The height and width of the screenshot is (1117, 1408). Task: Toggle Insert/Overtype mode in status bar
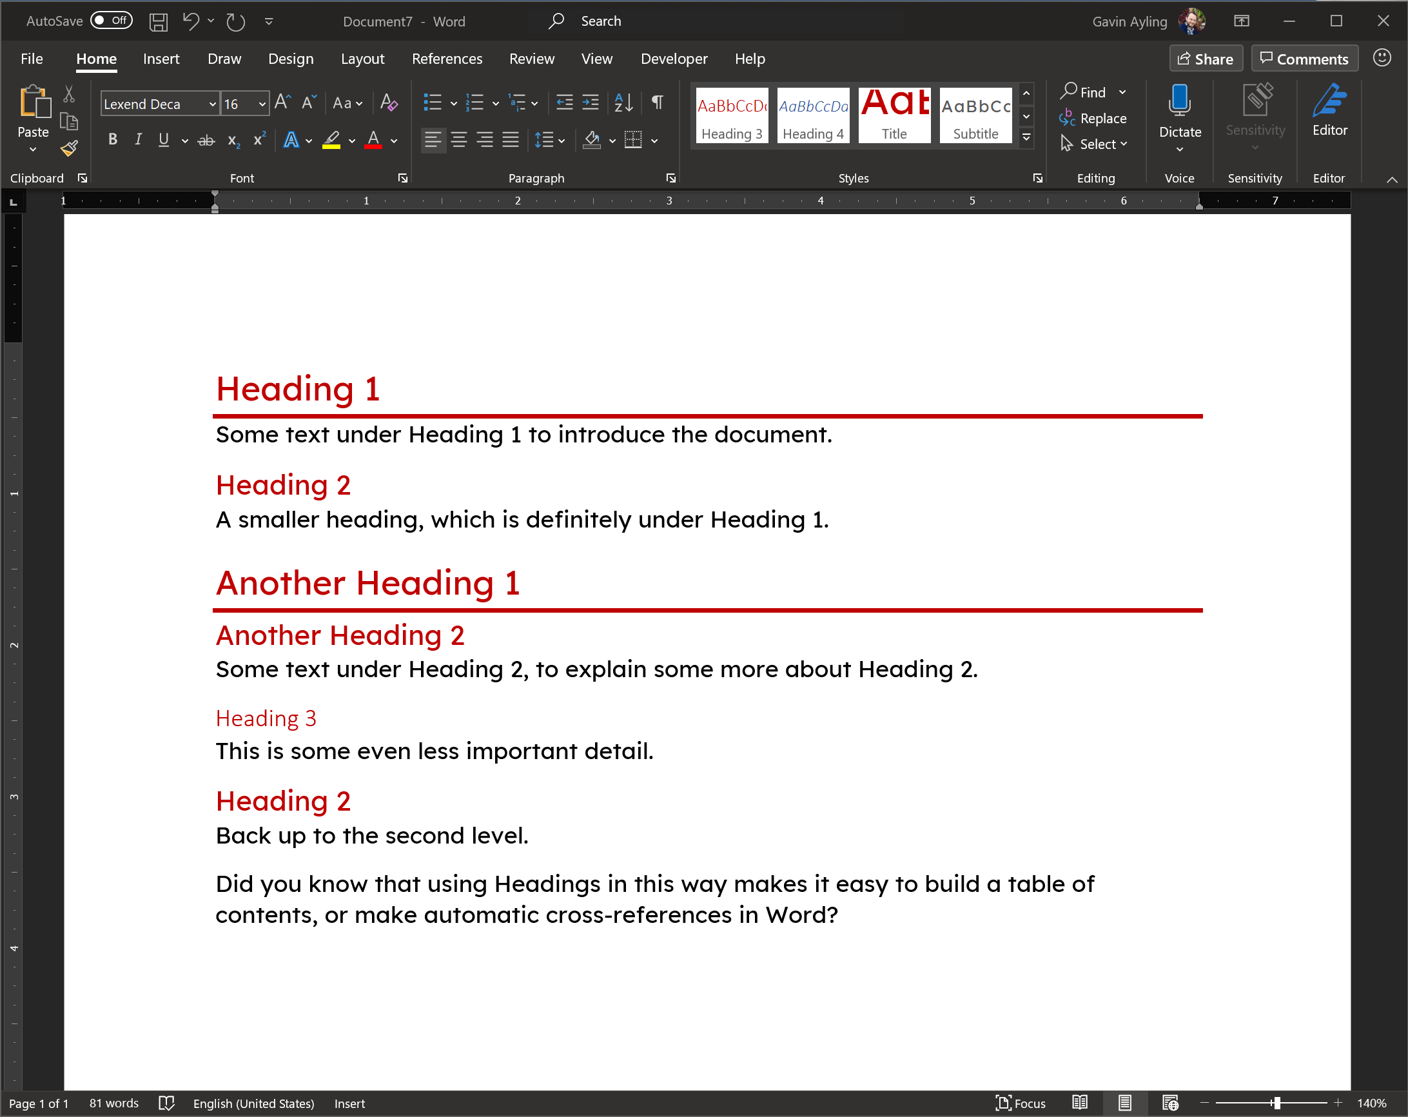[x=349, y=1103]
